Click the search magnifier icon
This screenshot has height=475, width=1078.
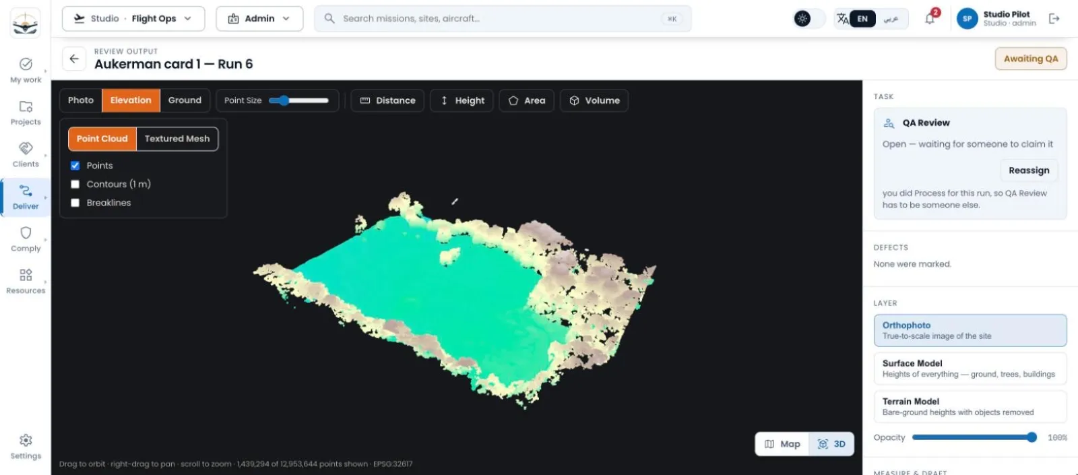click(329, 18)
